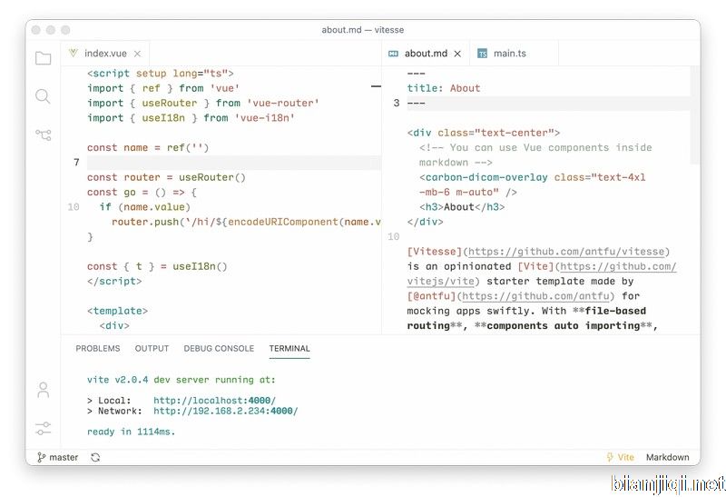Close the index.vue tab
This screenshot has height=497, width=726.
tap(138, 54)
